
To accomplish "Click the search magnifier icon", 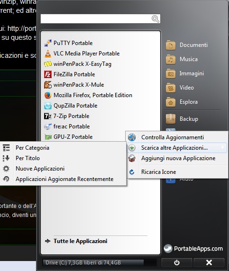I will point(156,18).
